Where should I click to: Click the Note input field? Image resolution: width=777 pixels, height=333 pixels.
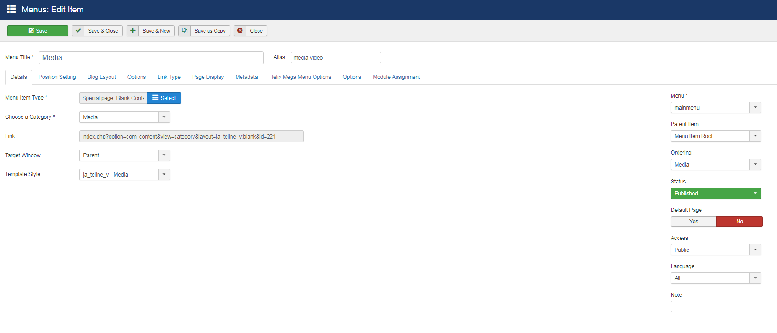point(724,307)
